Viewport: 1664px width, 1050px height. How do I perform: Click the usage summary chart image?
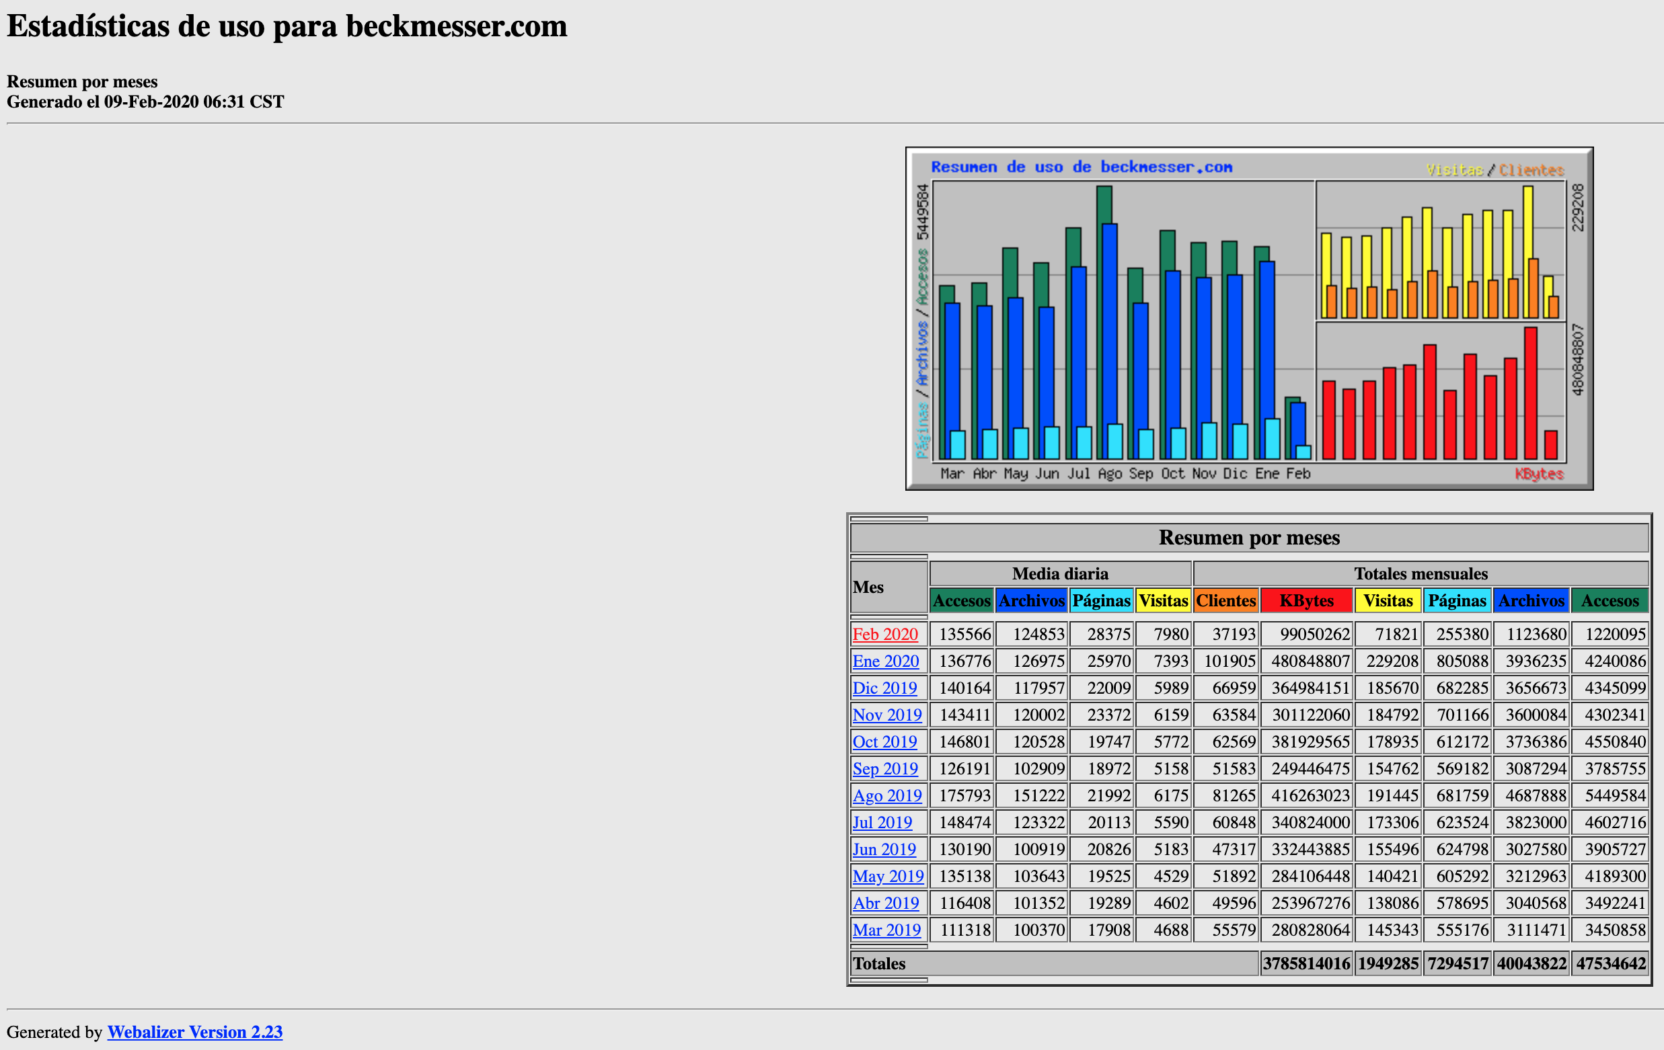click(x=1249, y=319)
